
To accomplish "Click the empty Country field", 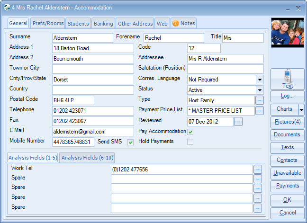I will pos(93,90).
